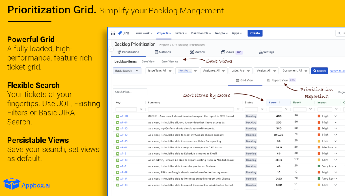Expand the collapsed sidebar arrow

(111, 49)
